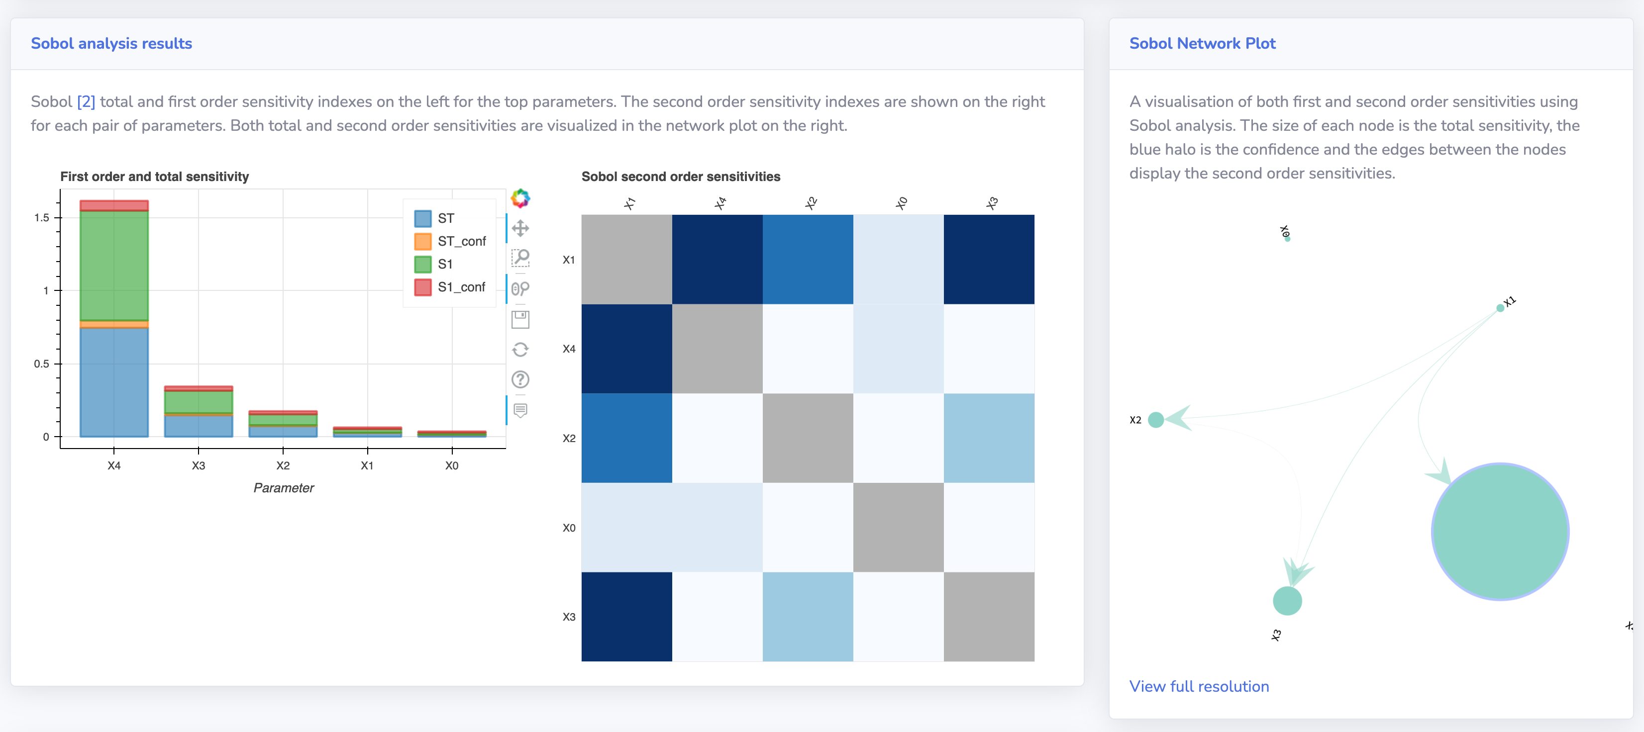Select the Box Zoom tool
The image size is (1644, 732).
coord(520,258)
